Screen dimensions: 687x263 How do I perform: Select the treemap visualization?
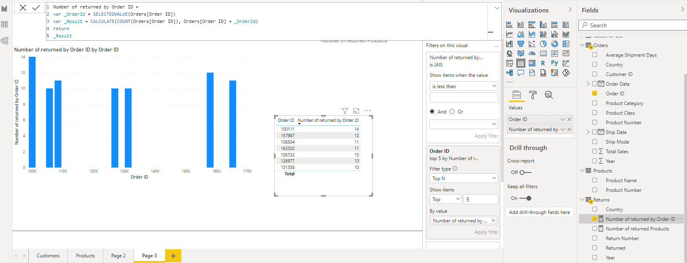tap(566, 44)
